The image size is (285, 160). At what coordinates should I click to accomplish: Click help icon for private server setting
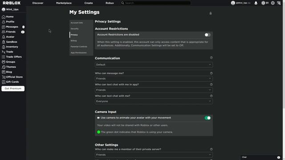(x=211, y=149)
